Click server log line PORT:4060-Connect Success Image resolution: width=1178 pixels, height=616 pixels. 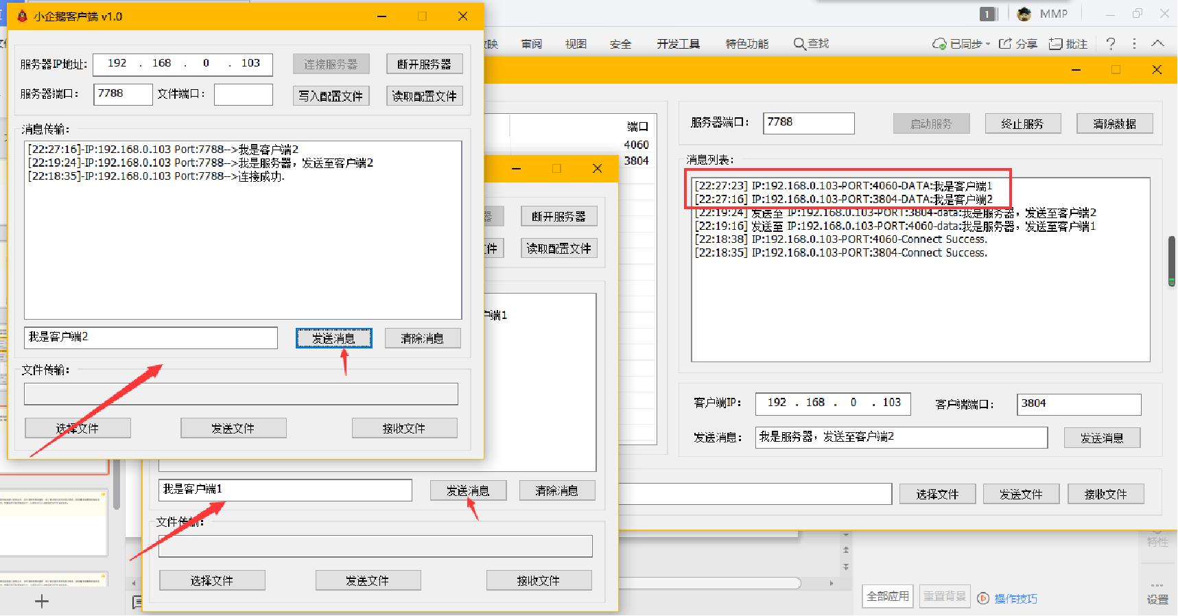pos(841,239)
